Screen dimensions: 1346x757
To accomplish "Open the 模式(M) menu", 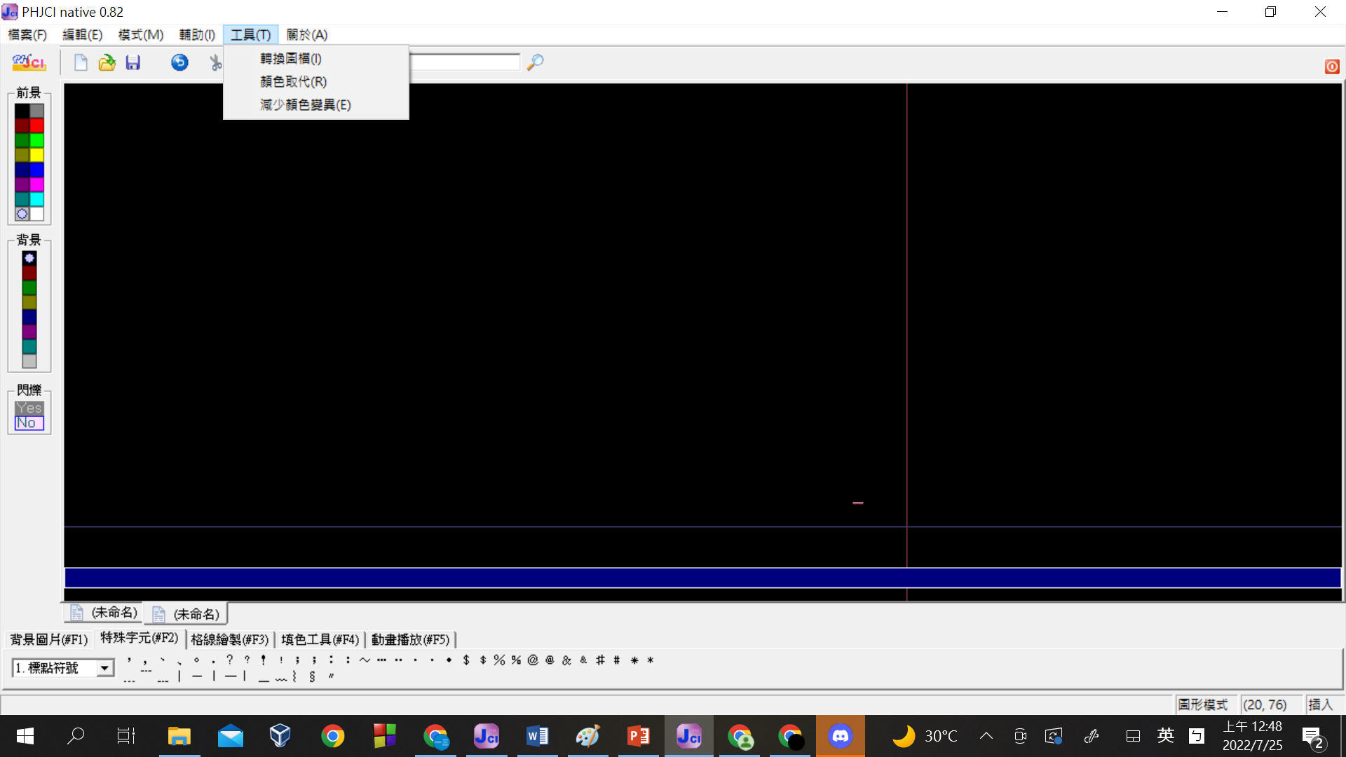I will [x=140, y=35].
